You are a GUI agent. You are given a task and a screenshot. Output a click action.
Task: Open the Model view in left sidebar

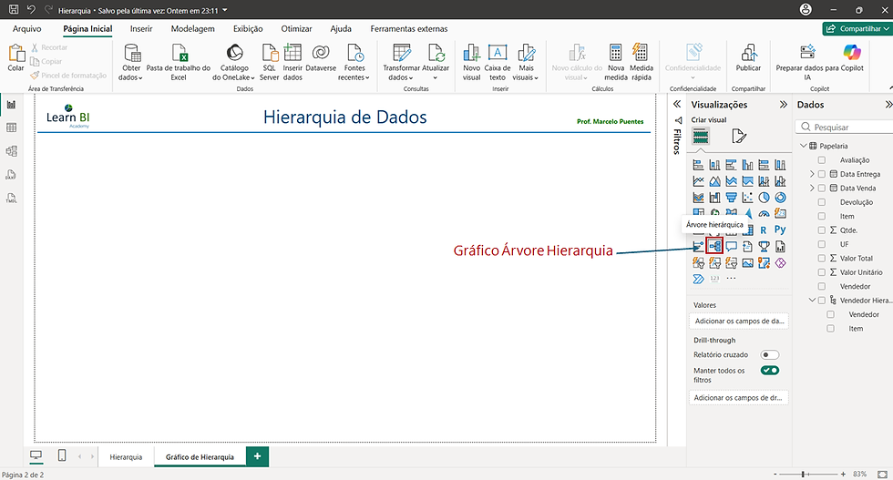[11, 151]
